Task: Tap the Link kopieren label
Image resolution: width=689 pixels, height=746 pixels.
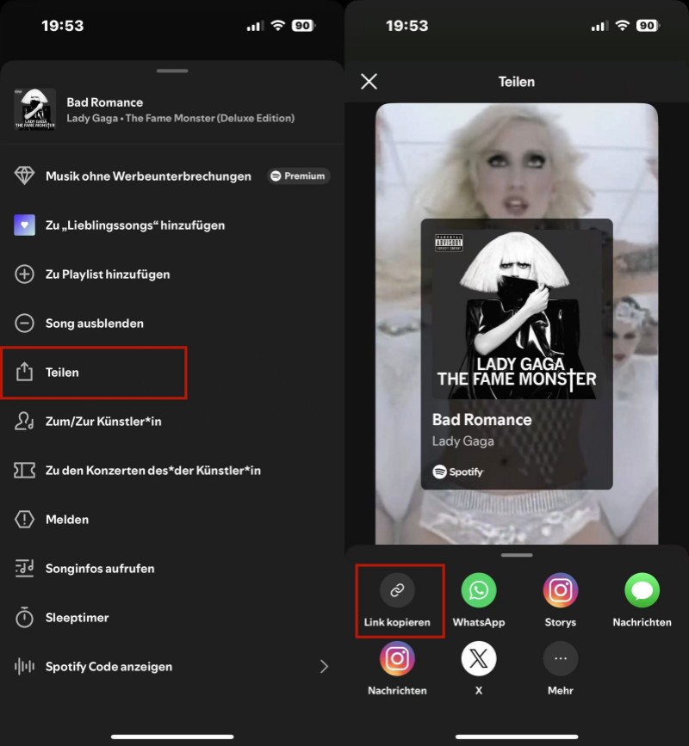Action: (397, 622)
